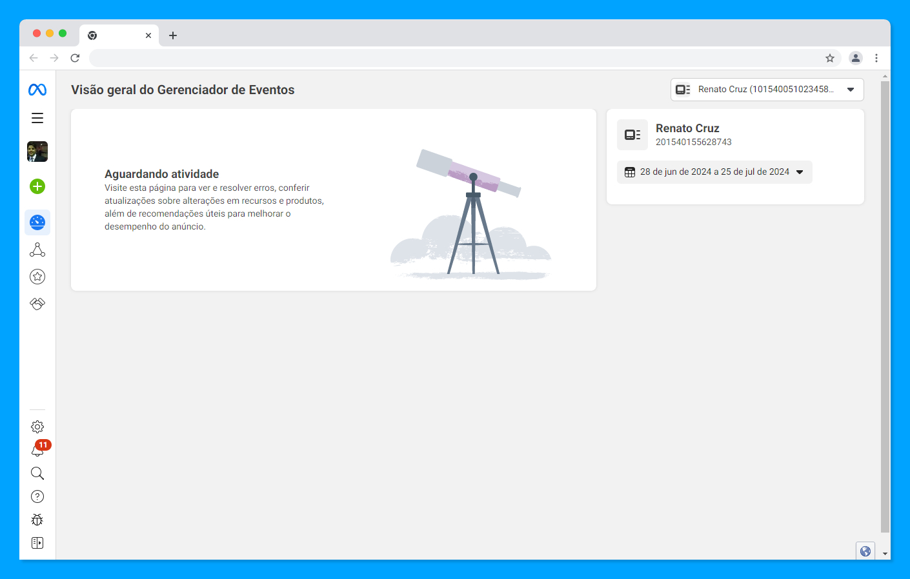Click 'Visão geral do Gerenciador de Eventos' title
The image size is (910, 579).
(183, 90)
